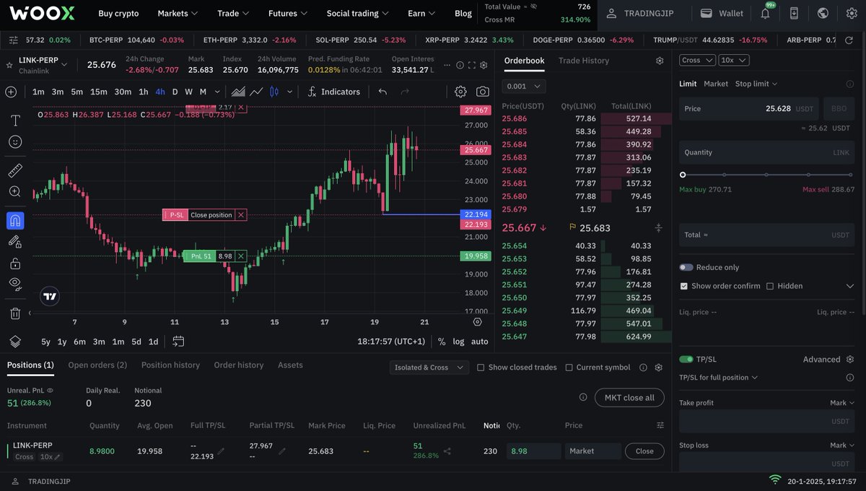Turn off the TP/SL switch
Viewport: 866px width, 491px height.
point(686,359)
